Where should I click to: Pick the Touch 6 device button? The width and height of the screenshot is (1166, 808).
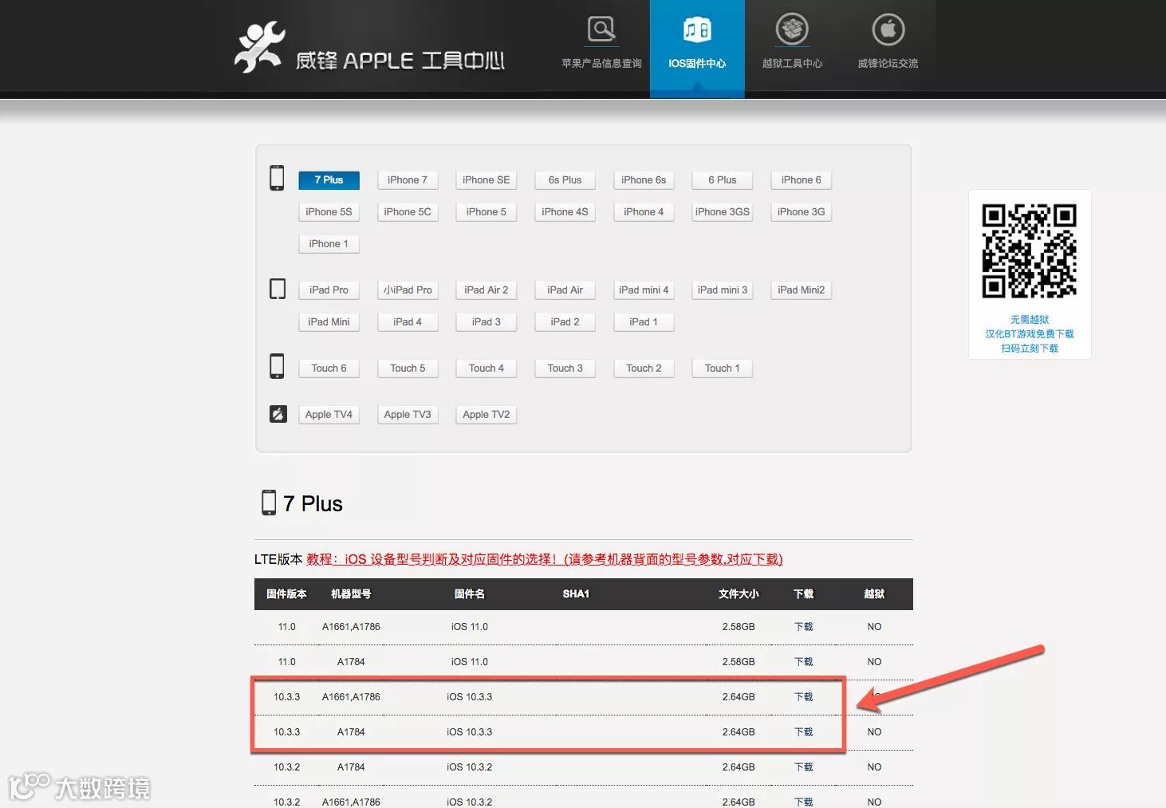click(329, 369)
